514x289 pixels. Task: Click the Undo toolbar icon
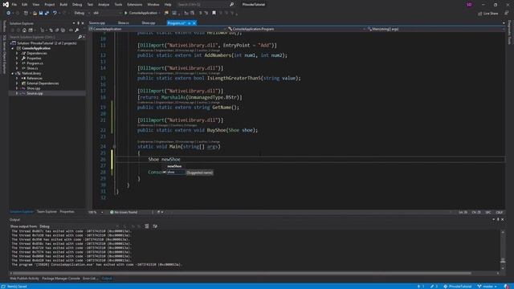(x=55, y=13)
